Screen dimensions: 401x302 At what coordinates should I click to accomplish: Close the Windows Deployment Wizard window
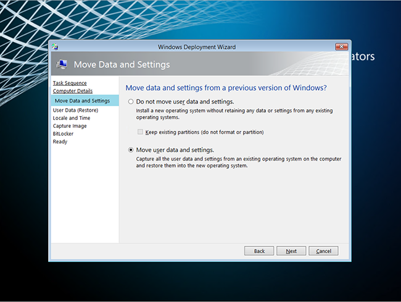click(341, 47)
